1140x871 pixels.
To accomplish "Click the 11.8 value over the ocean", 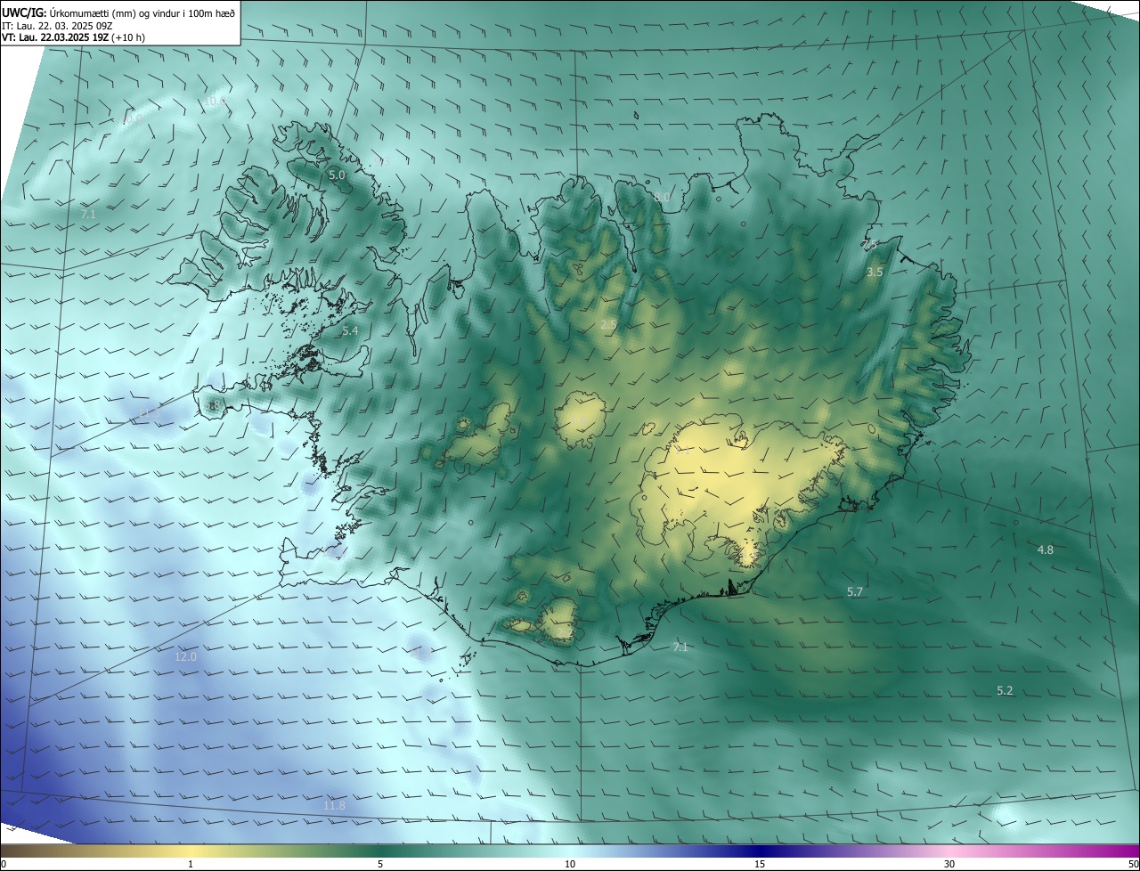I will [x=334, y=805].
